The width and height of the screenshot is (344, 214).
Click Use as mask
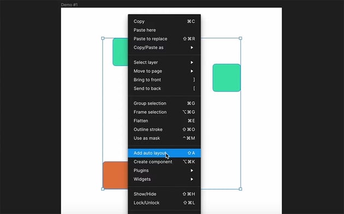164,138
